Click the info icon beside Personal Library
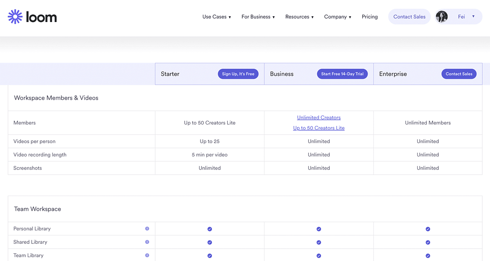 pos(147,229)
